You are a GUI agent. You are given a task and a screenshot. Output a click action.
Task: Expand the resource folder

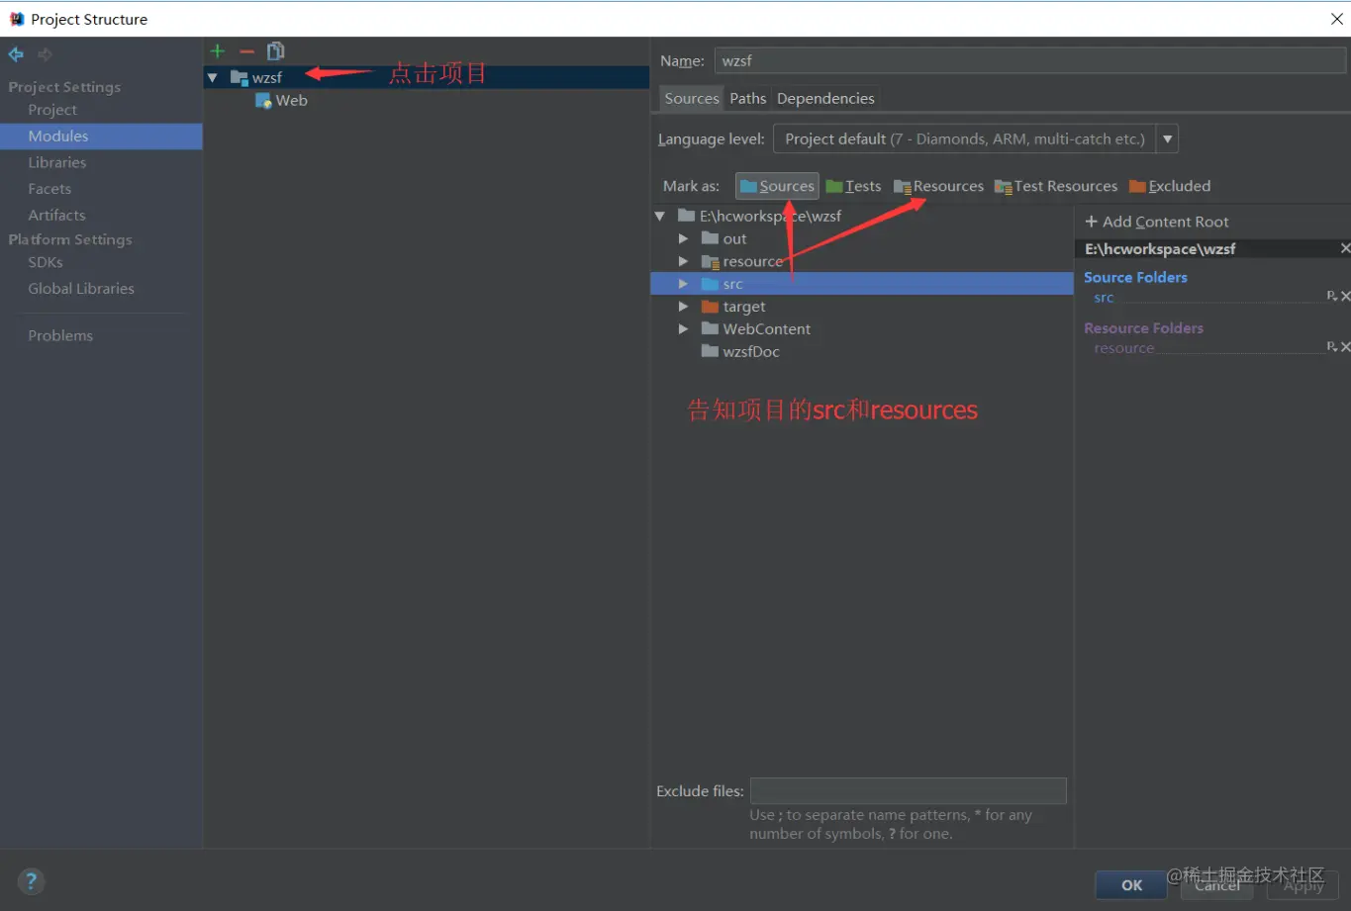pyautogui.click(x=683, y=261)
